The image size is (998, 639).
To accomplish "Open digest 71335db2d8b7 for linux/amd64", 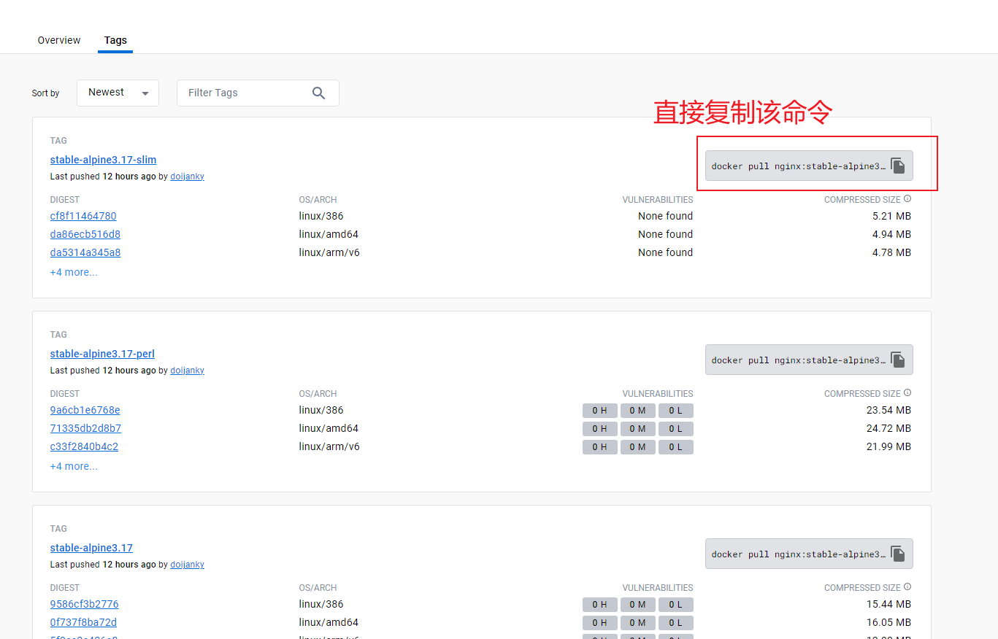I will point(85,428).
